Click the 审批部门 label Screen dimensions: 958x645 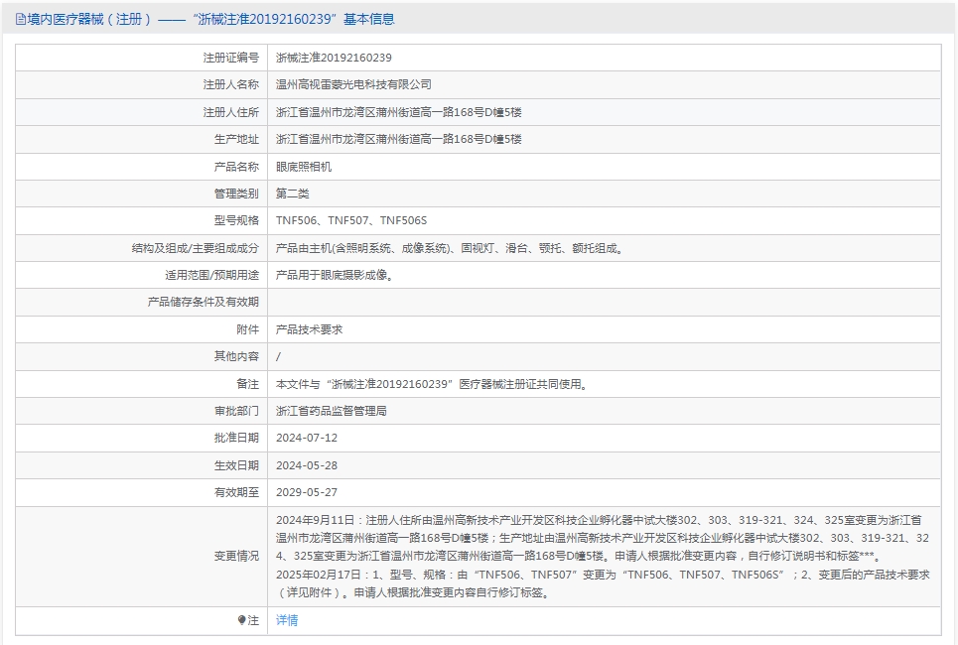[236, 411]
